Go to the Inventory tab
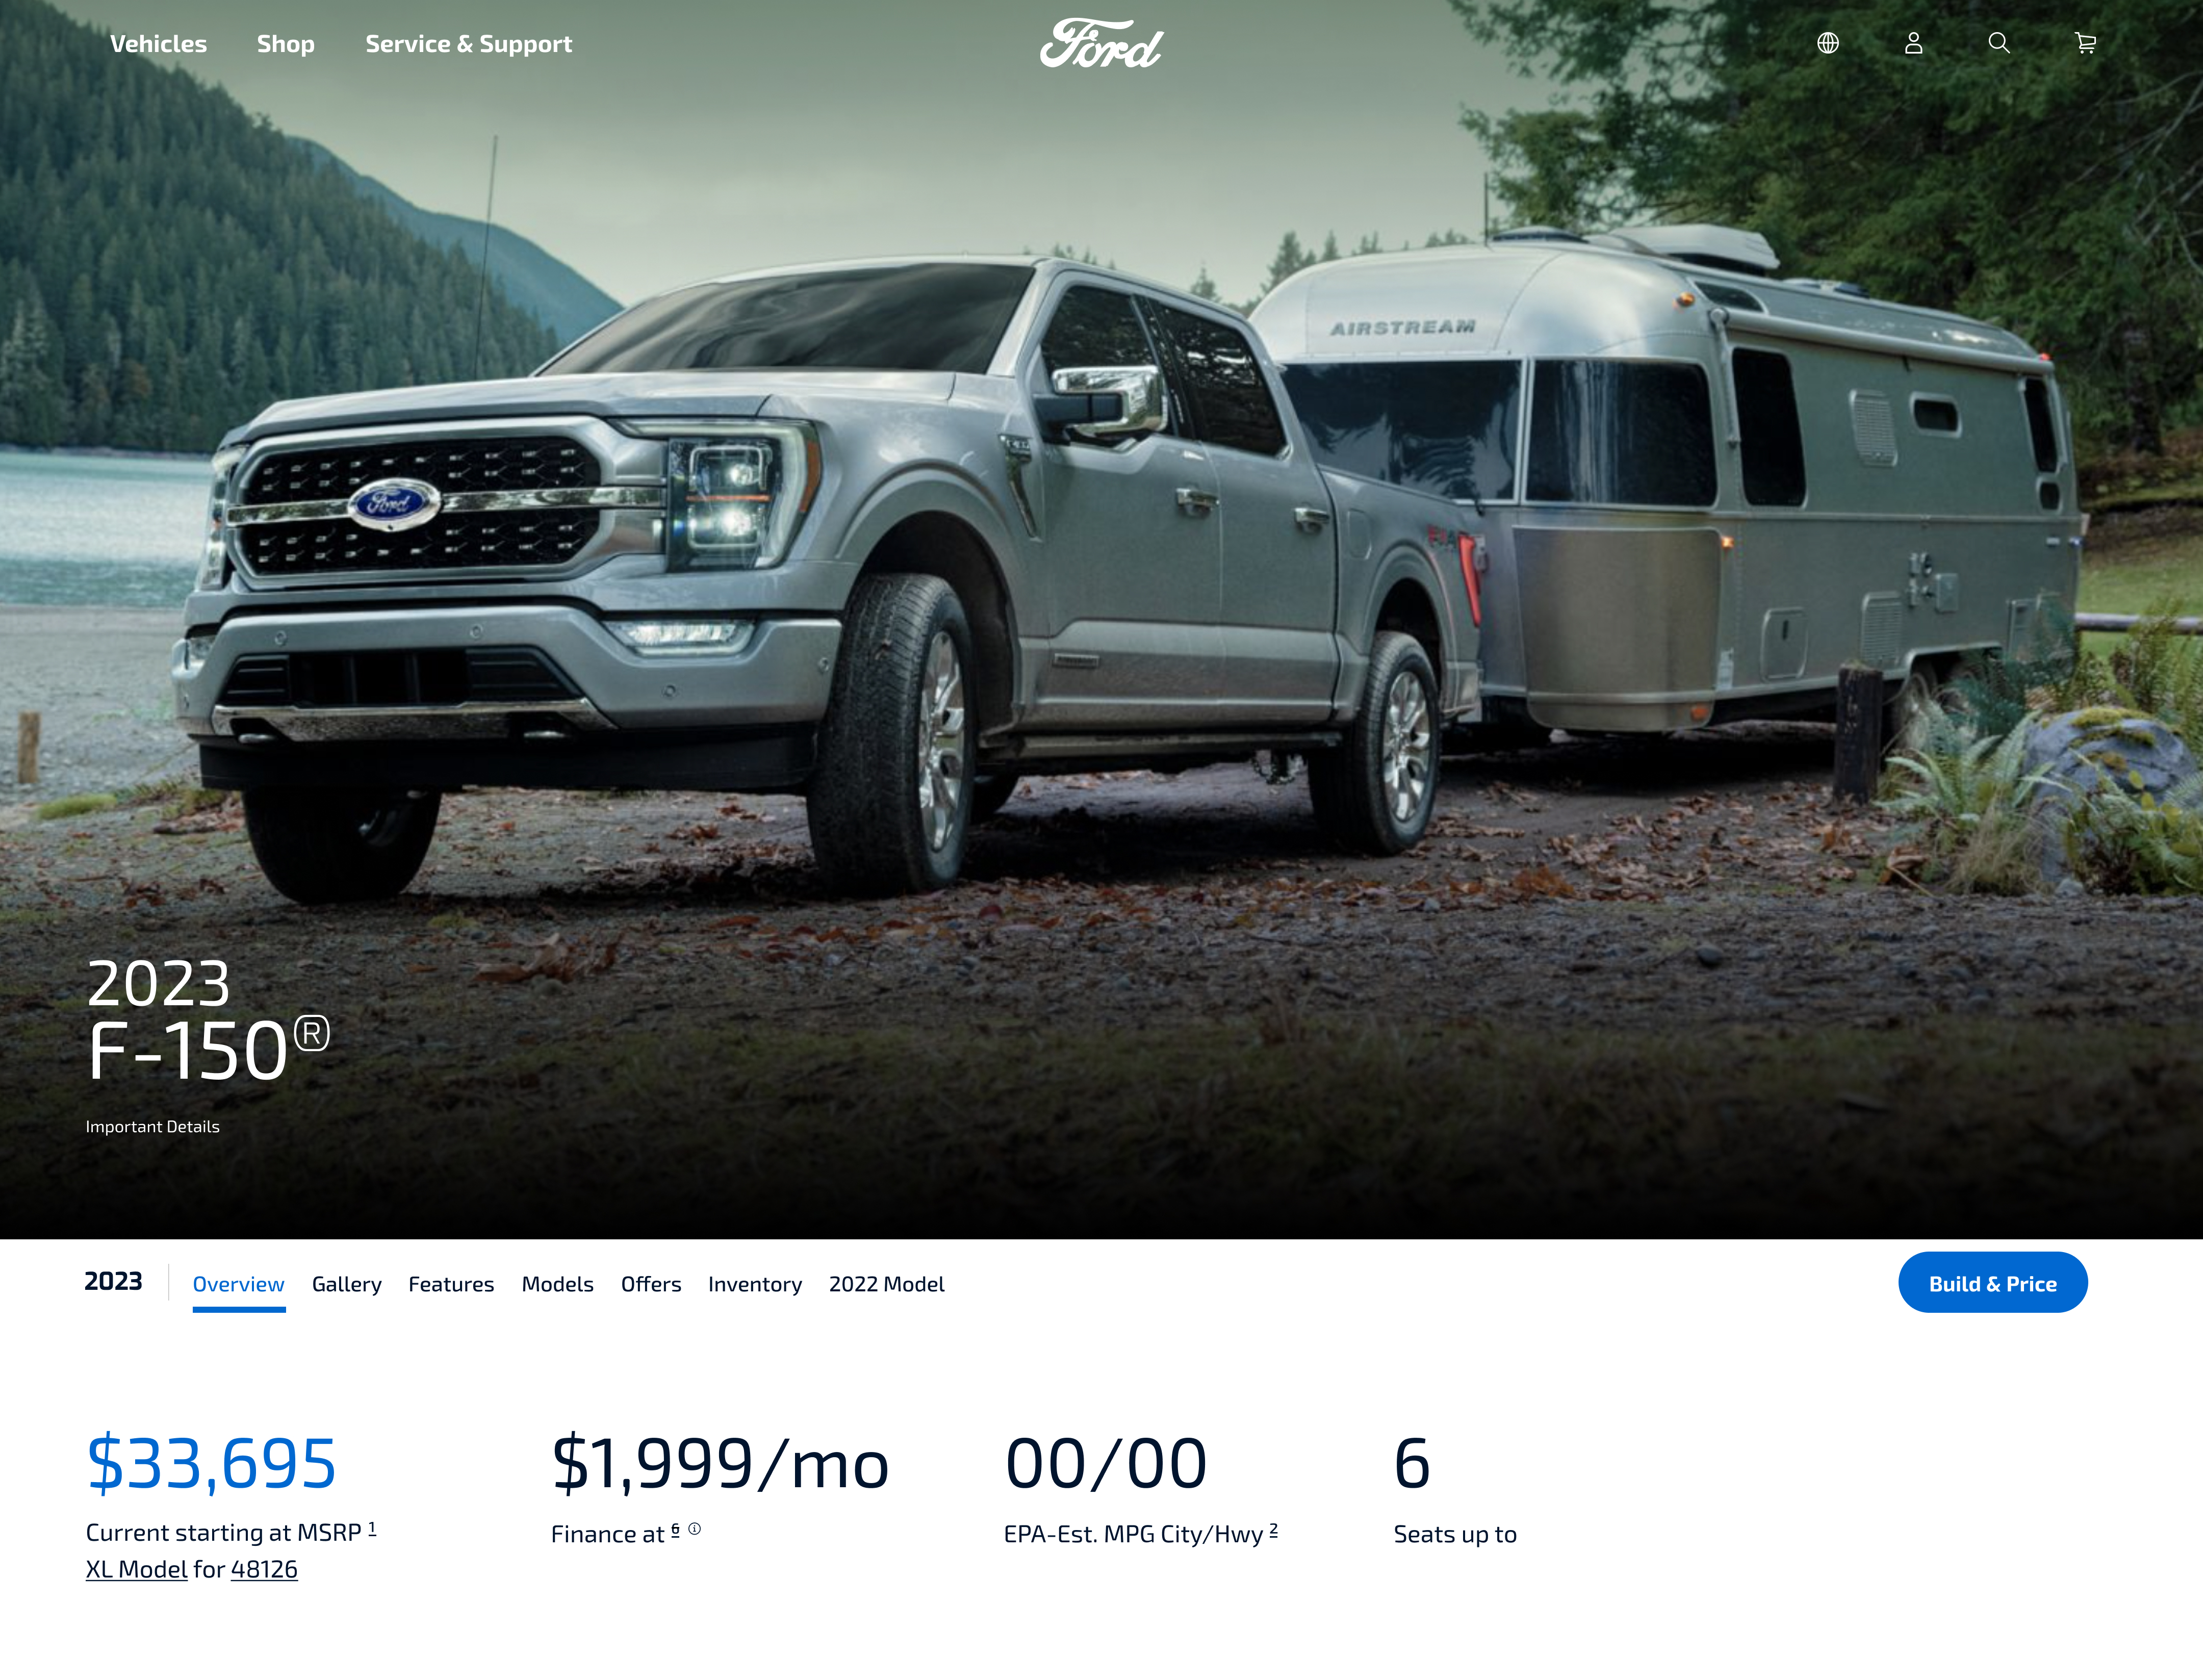The width and height of the screenshot is (2203, 1680). click(755, 1284)
